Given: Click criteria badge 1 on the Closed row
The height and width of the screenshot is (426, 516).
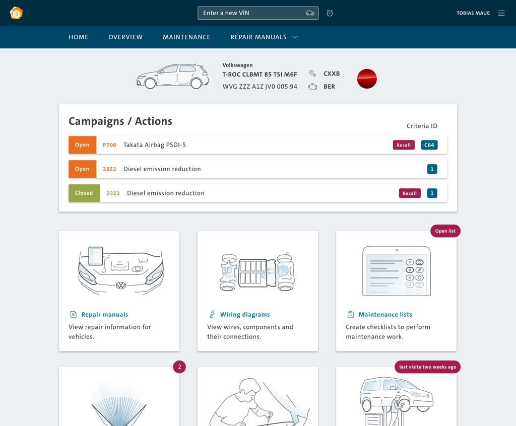Looking at the screenshot, I should tap(432, 193).
